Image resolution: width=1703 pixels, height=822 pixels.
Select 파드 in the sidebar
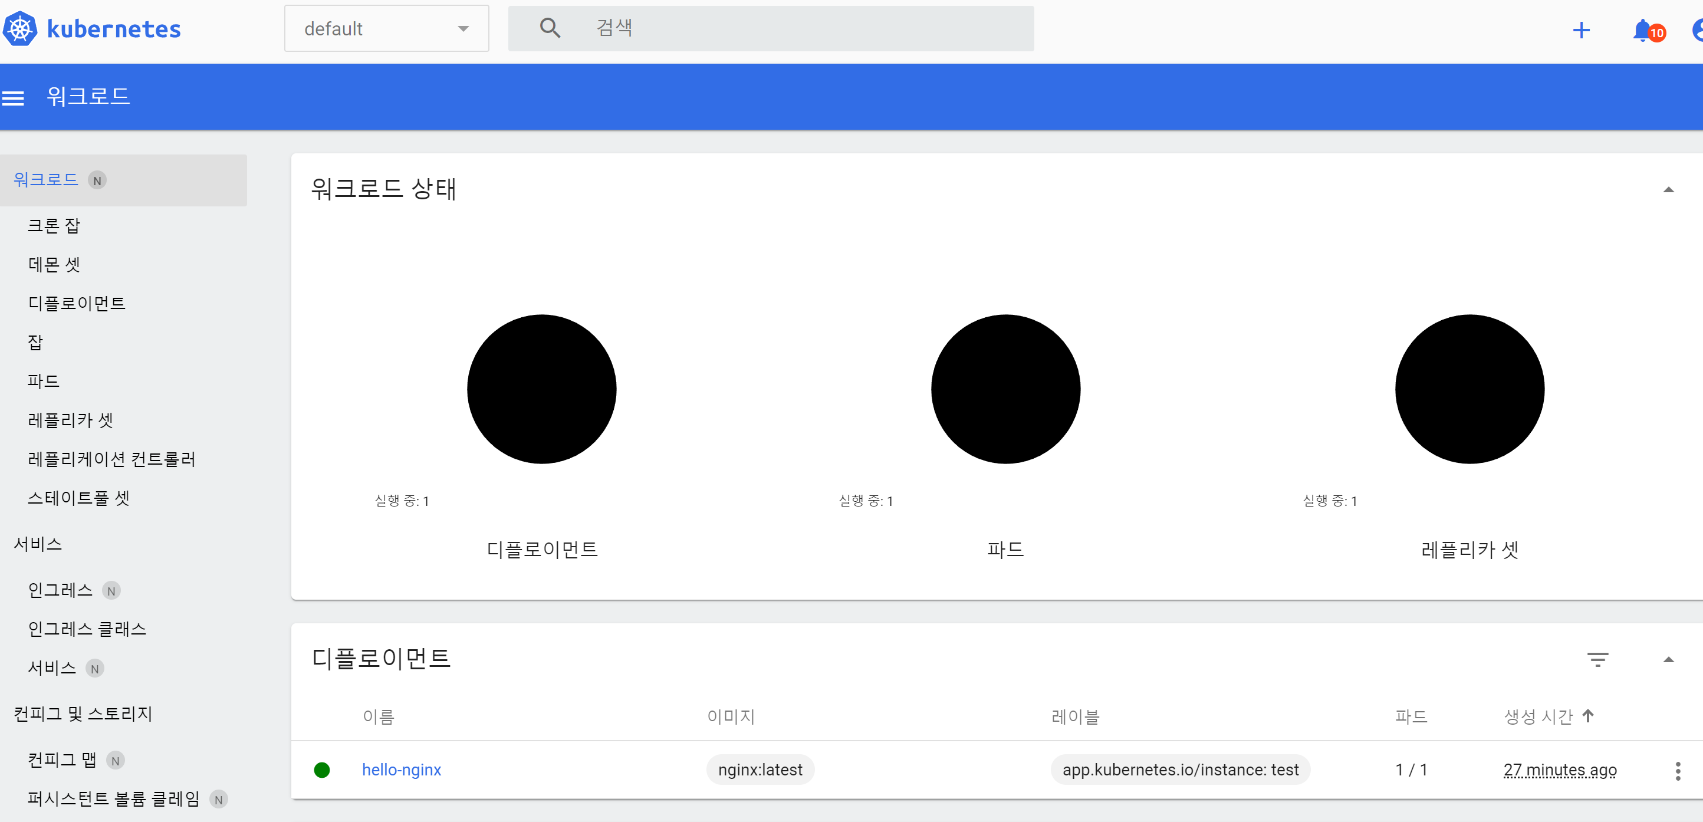[44, 381]
